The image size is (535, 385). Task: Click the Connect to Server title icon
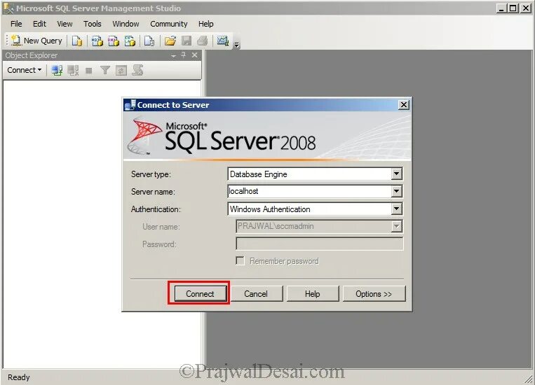[130, 105]
